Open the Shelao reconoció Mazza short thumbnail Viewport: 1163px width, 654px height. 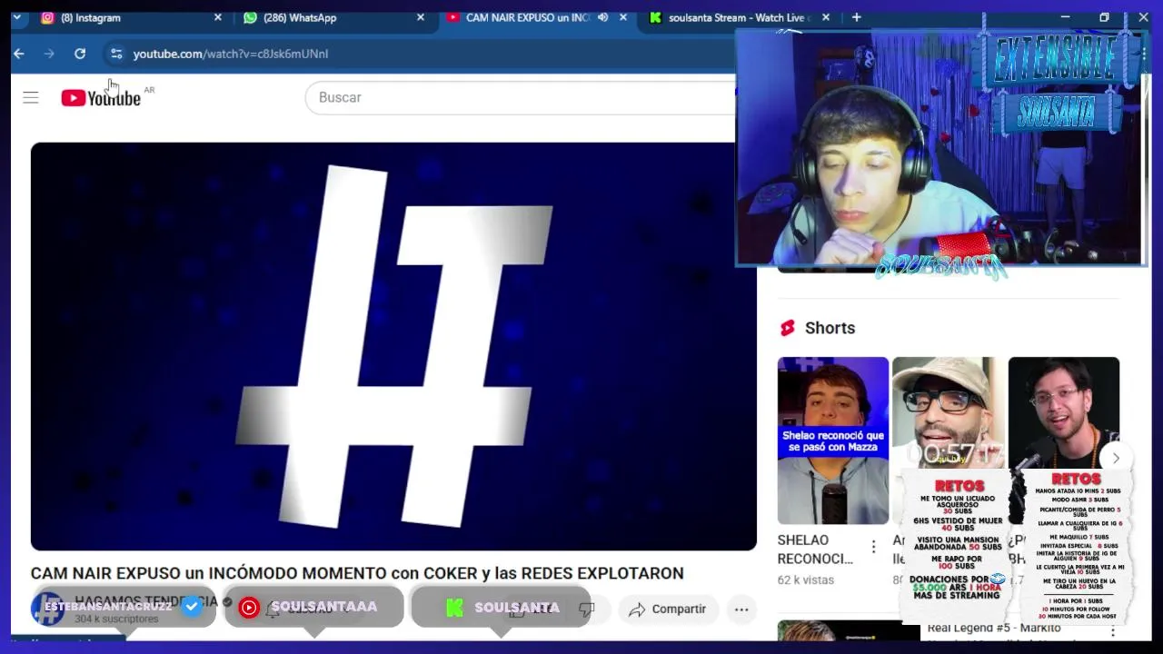click(833, 441)
